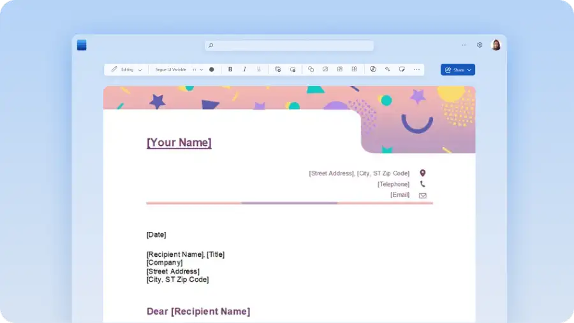574x323 pixels.
Task: Click the blue app logo icon
Action: (82, 45)
